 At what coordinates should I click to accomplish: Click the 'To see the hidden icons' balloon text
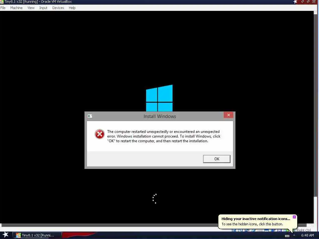[252, 224]
